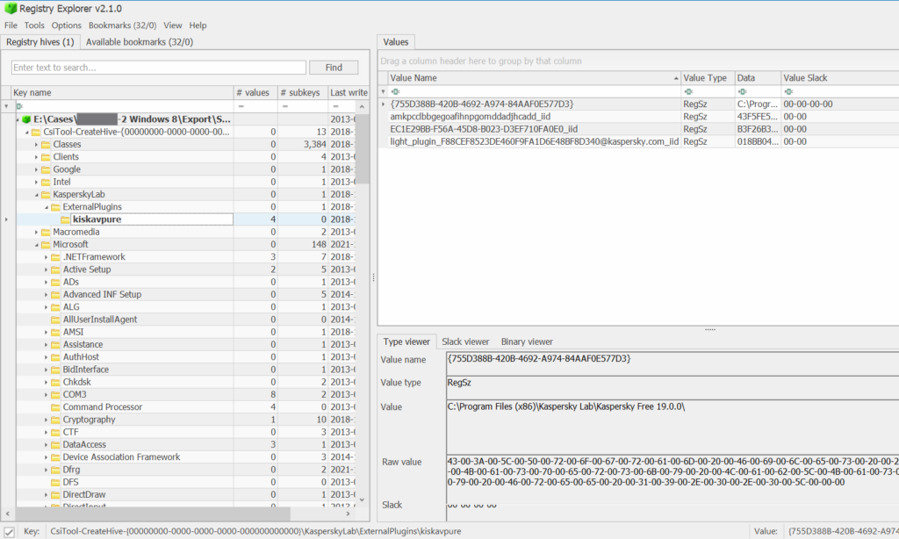Select the light_plugin kaspersky.com_iid value row
The image size is (899, 539).
click(x=638, y=141)
